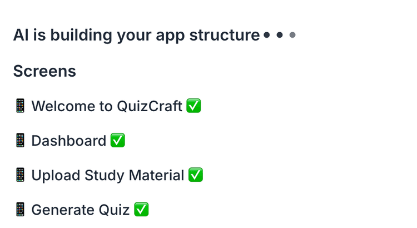
Task: Click the phone icon beside Welcome to QuizCraft
Action: 20,106
